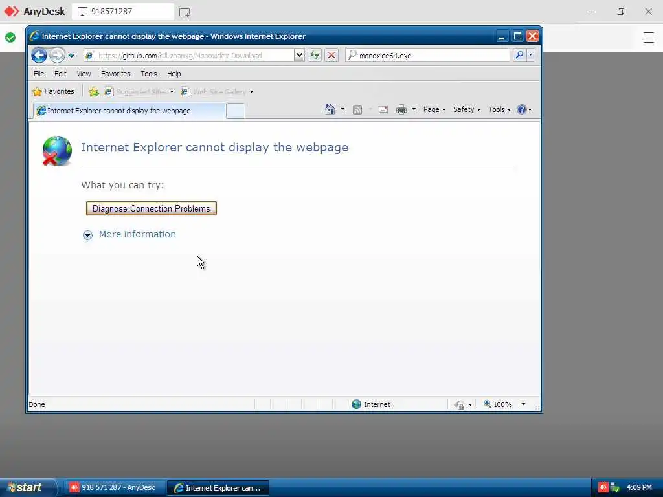Viewport: 663px width, 497px height.
Task: Expand More information arrow
Action: pyautogui.click(x=87, y=235)
